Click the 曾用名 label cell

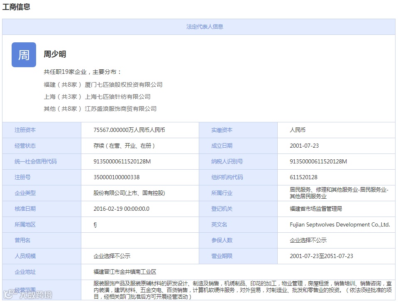tap(42, 240)
